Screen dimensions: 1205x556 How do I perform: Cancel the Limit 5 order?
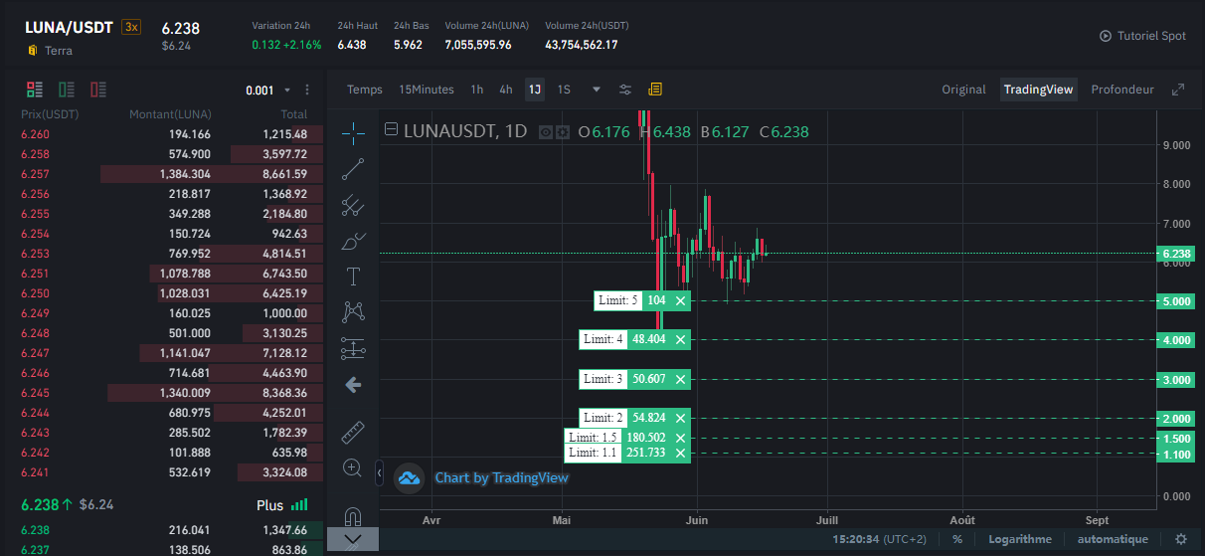[x=680, y=300]
